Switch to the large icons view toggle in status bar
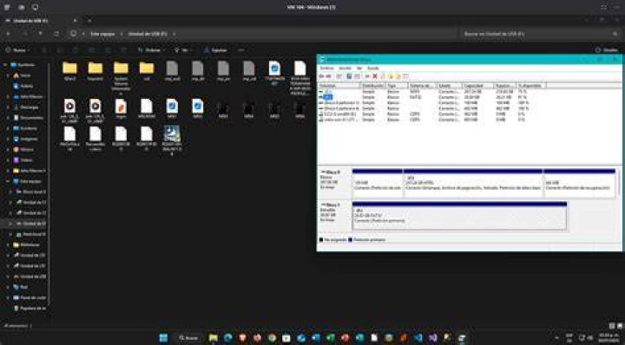625x345 pixels. 619,326
